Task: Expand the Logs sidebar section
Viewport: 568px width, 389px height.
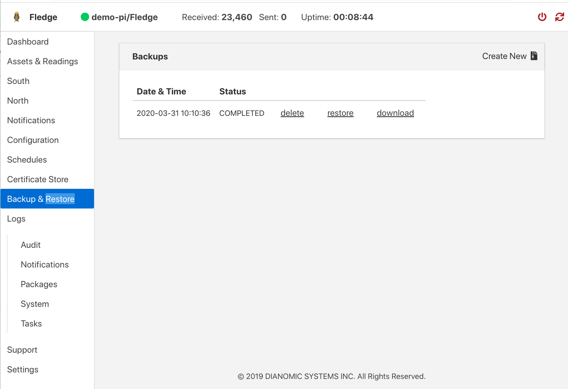Action: (16, 219)
